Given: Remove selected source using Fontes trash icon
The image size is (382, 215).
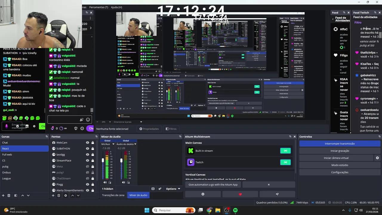Looking at the screenshot, I should (59, 196).
